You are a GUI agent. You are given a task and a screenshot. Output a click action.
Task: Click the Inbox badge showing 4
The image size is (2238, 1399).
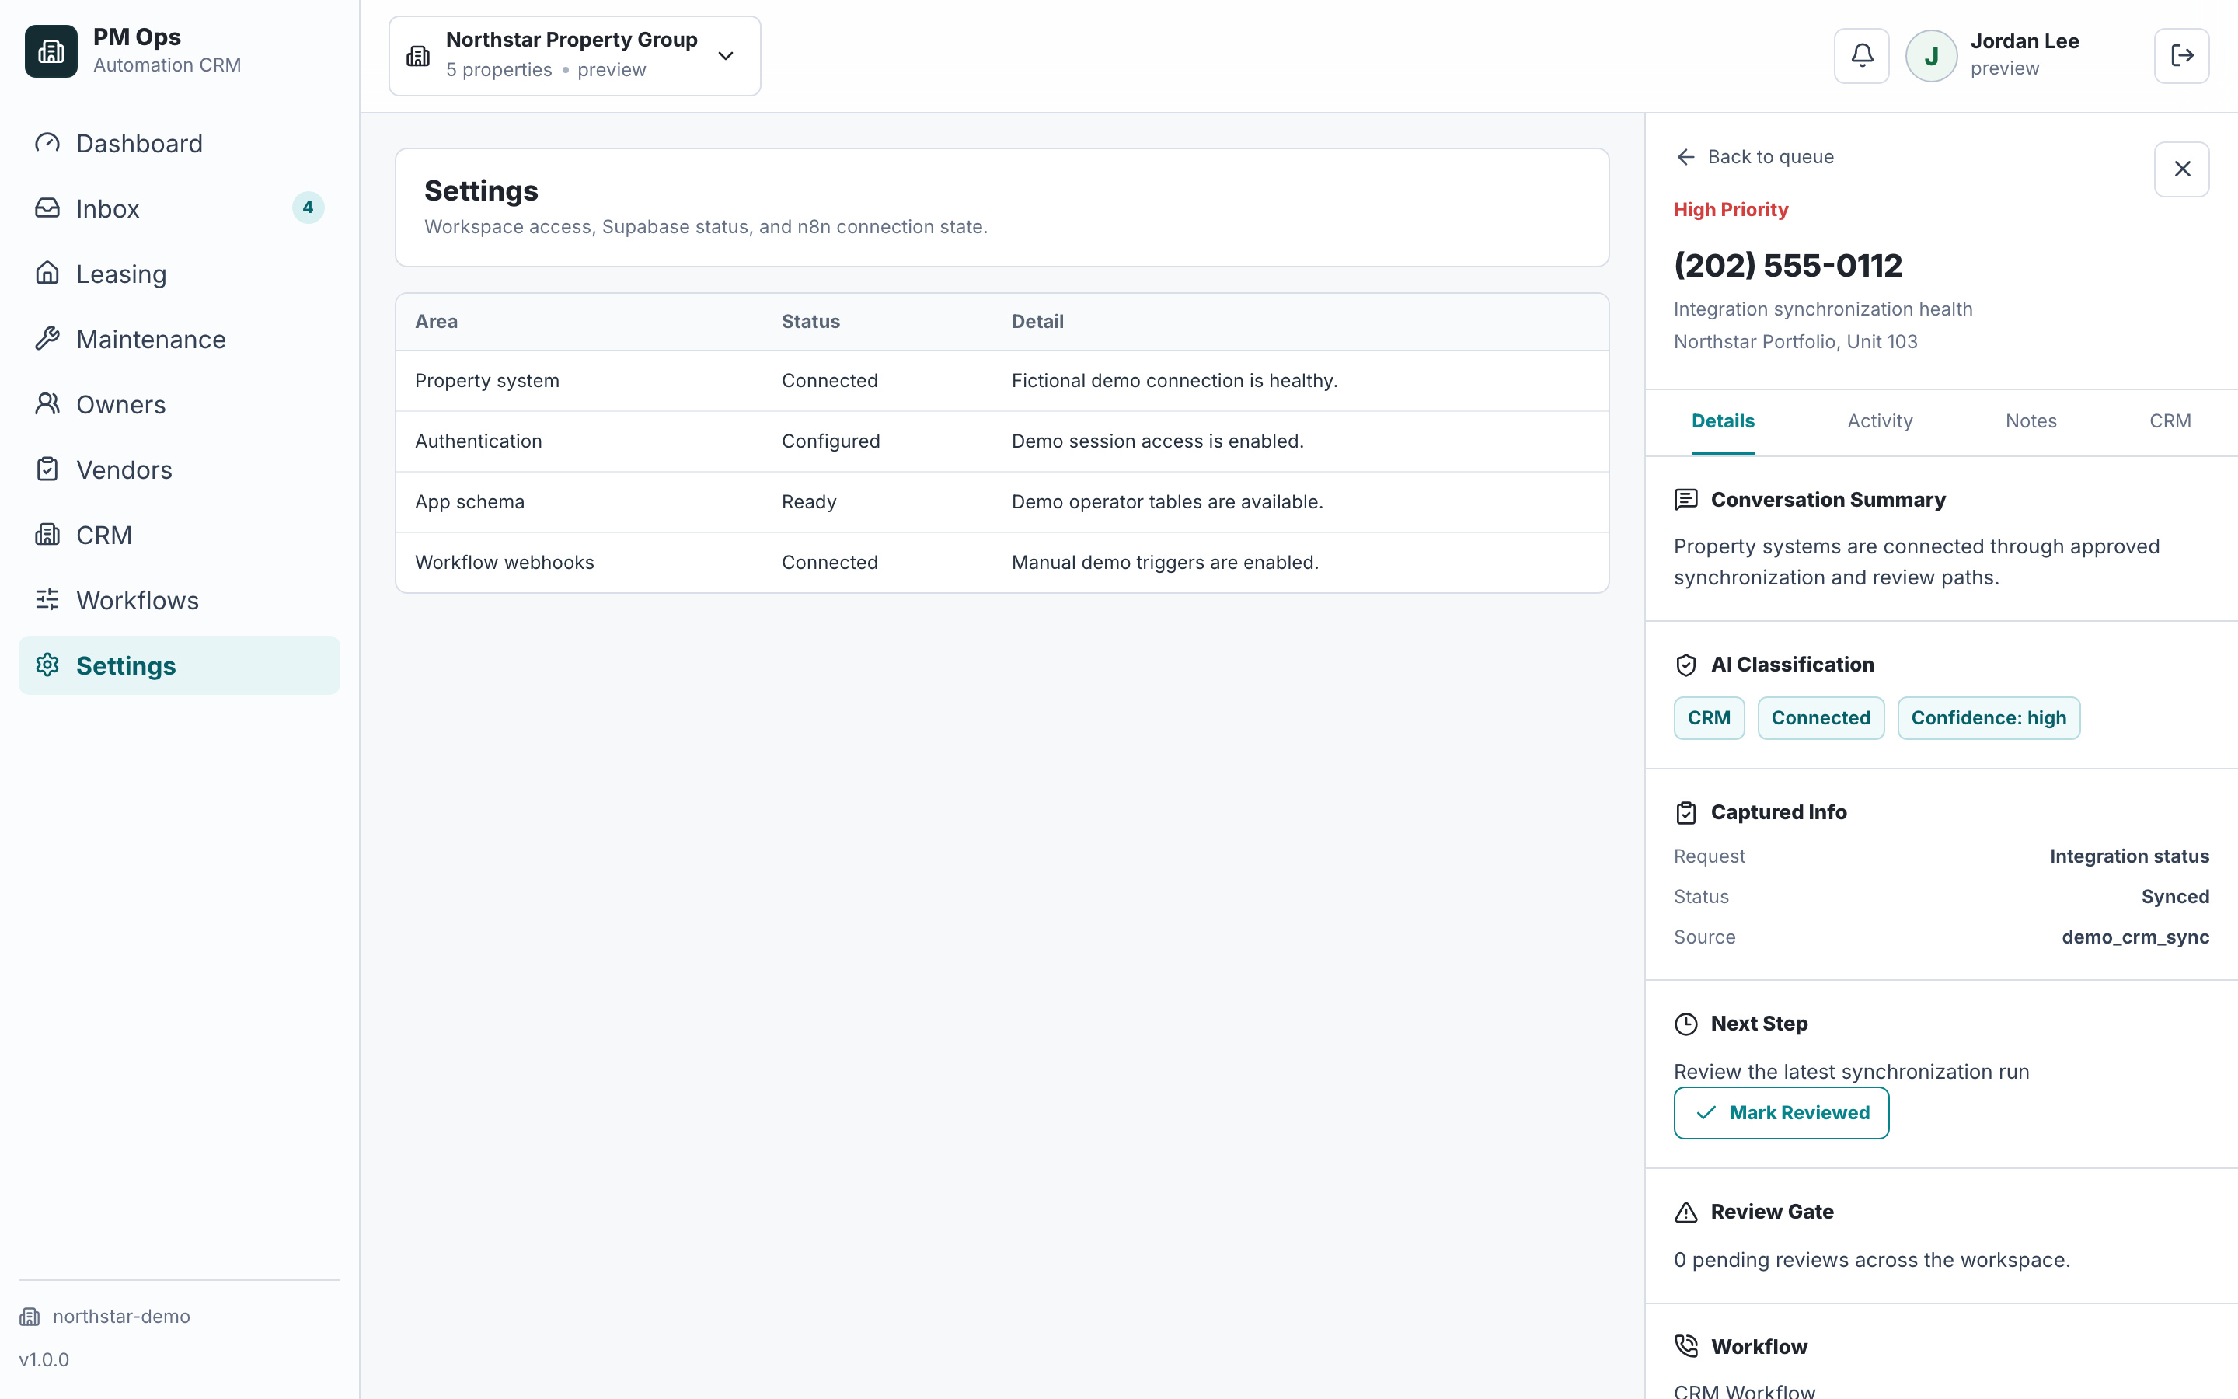[x=308, y=208]
